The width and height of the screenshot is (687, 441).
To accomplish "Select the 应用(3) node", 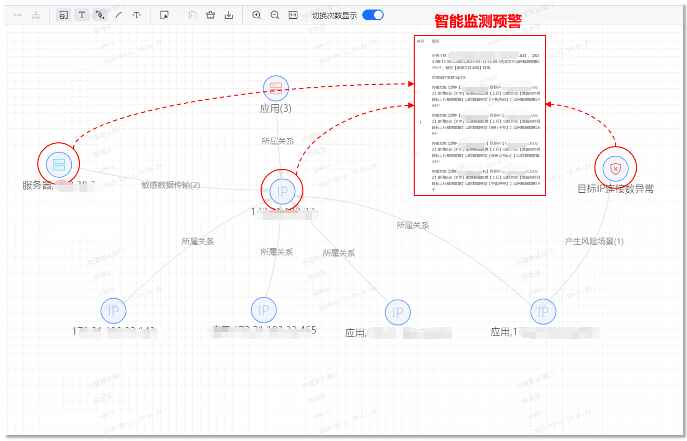I will [275, 88].
